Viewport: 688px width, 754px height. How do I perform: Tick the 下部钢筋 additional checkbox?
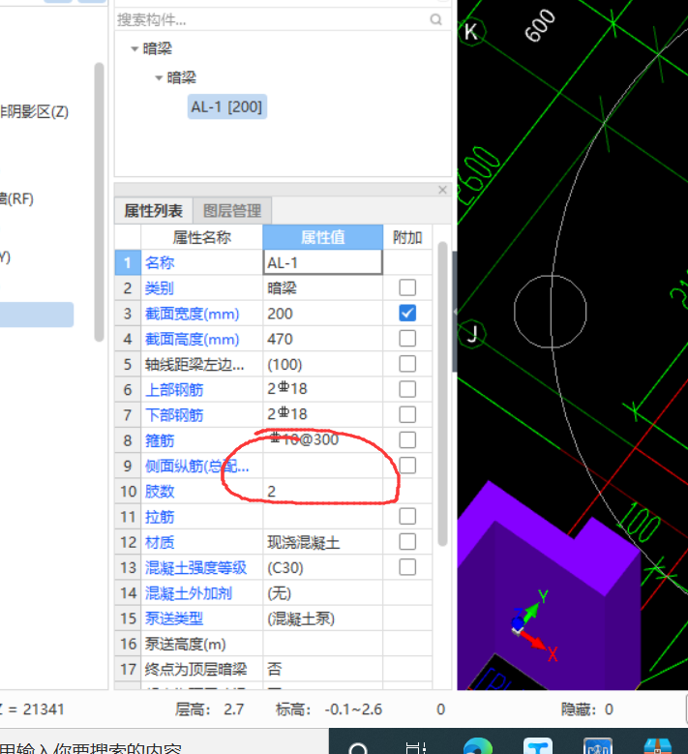point(407,414)
